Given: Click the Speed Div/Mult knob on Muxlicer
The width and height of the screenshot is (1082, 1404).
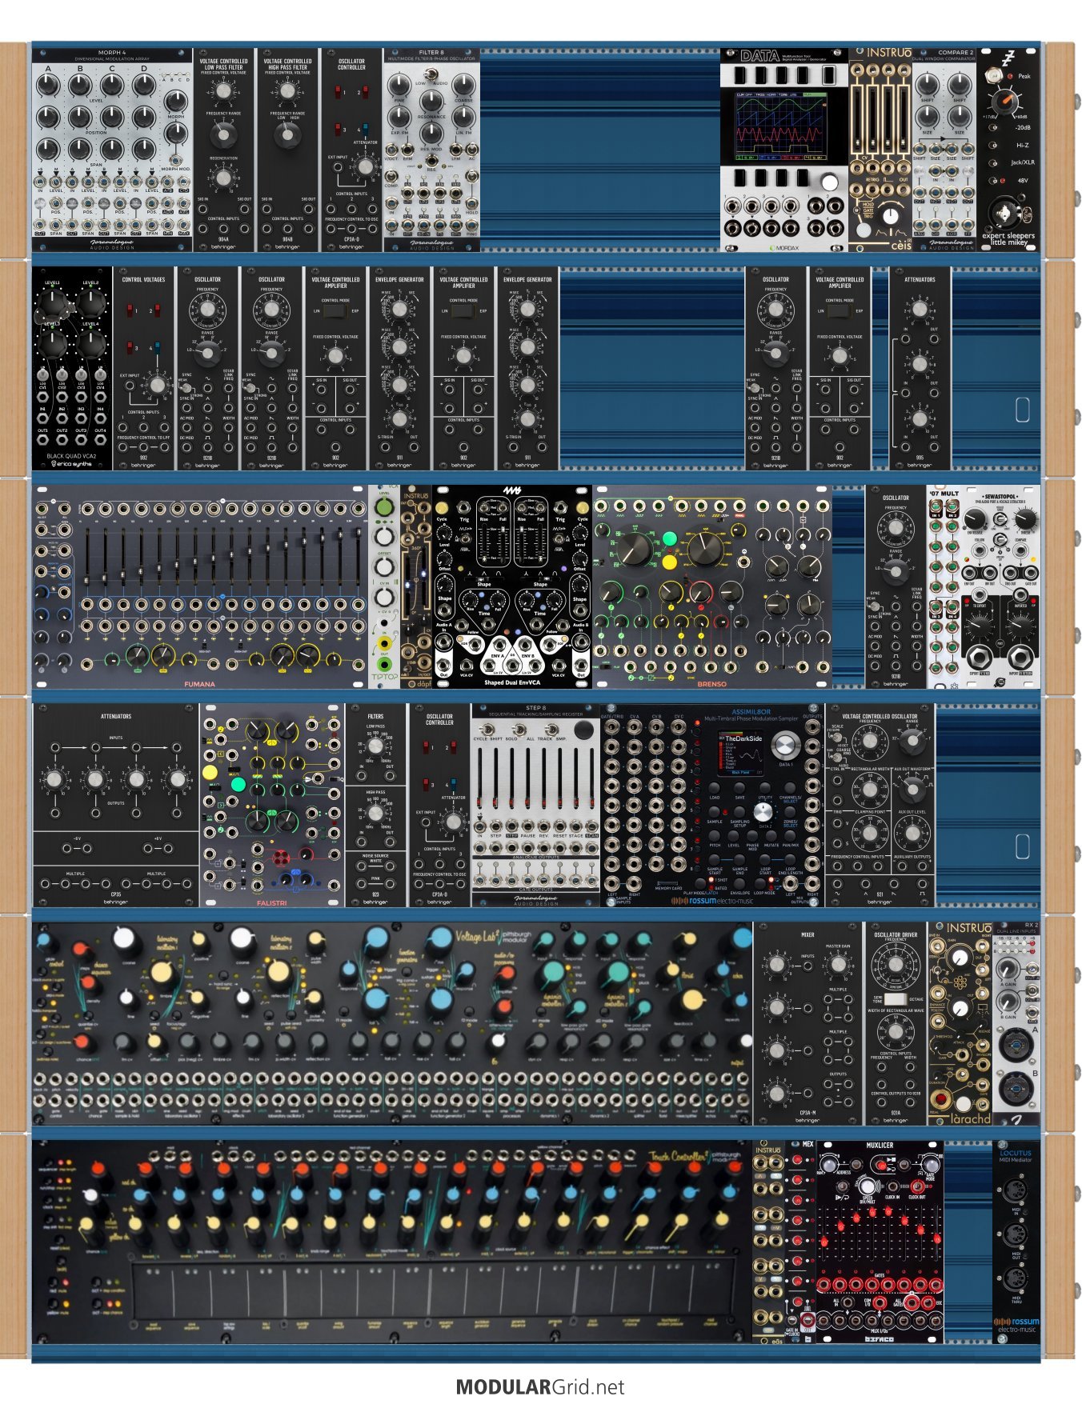Looking at the screenshot, I should pyautogui.click(x=867, y=1186).
